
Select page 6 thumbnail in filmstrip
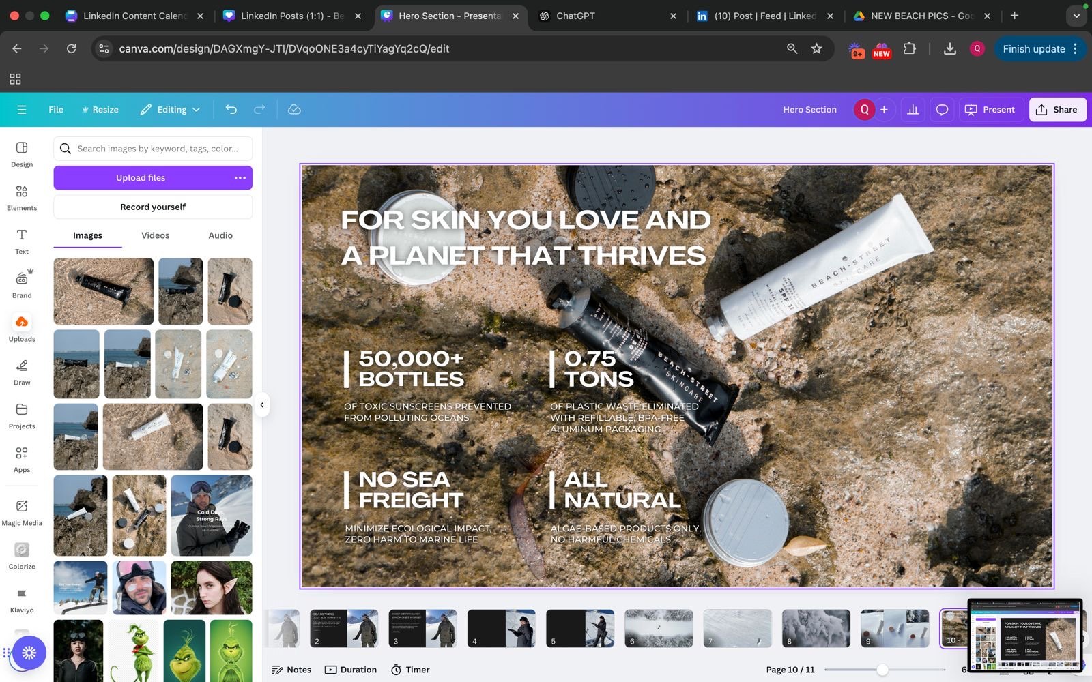click(659, 628)
